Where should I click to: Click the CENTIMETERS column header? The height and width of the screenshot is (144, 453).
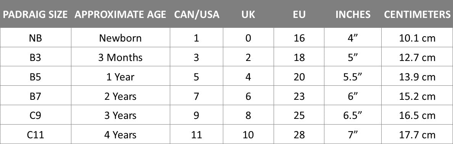tap(417, 14)
